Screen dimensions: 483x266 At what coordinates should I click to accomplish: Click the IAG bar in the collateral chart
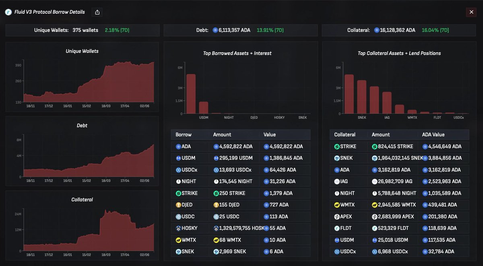point(387,103)
